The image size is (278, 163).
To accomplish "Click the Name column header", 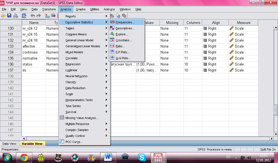I will tap(34, 23).
